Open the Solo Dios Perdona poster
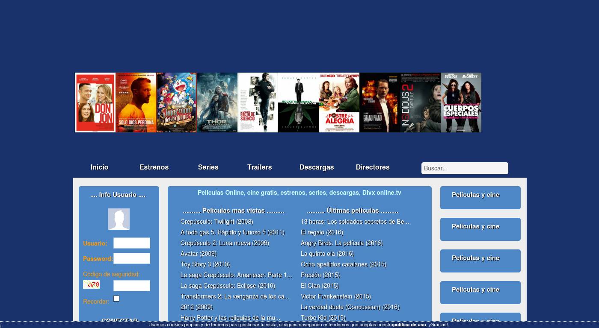Viewport: 599px width, 328px height. pyautogui.click(x=136, y=102)
